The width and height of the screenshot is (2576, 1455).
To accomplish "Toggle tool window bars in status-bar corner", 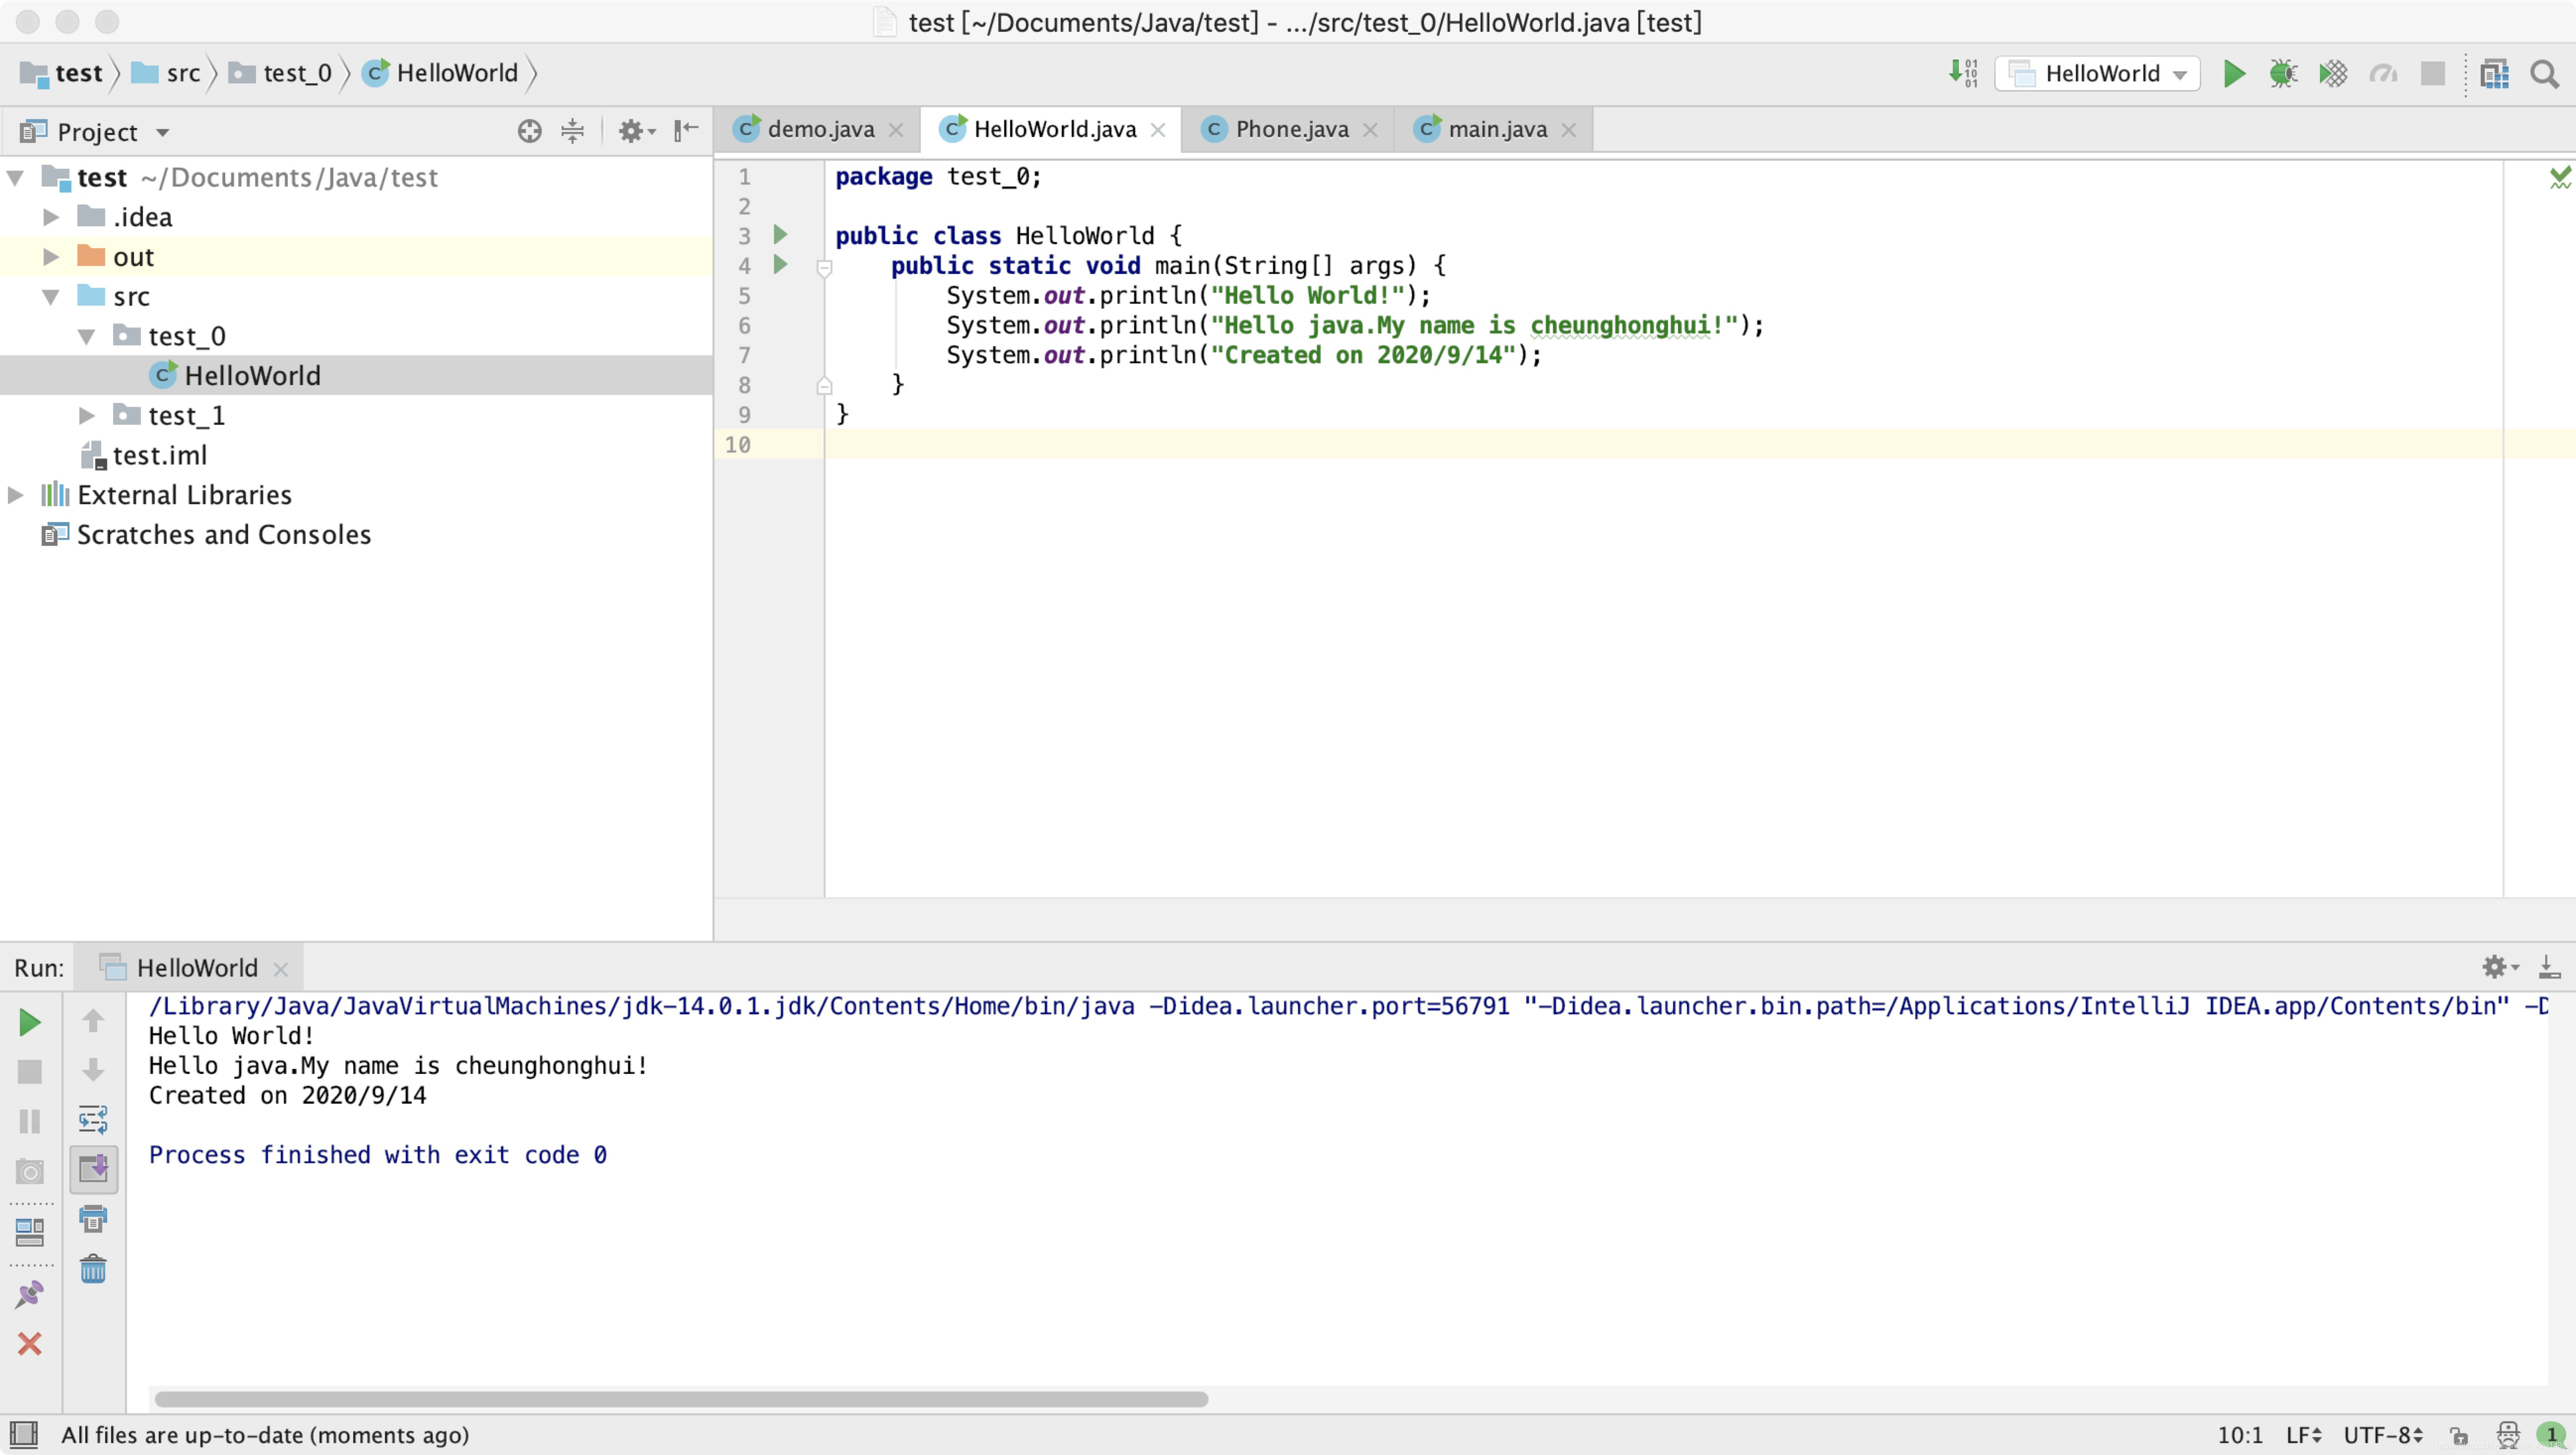I will pos(23,1435).
